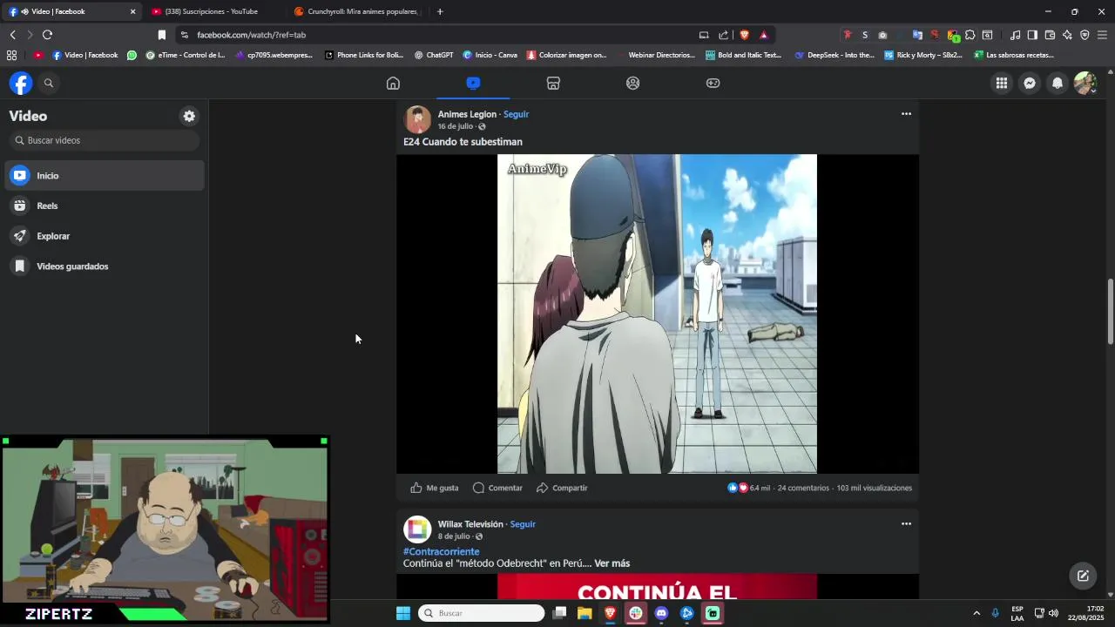
Task: Click the bookmark page icon
Action: [161, 35]
